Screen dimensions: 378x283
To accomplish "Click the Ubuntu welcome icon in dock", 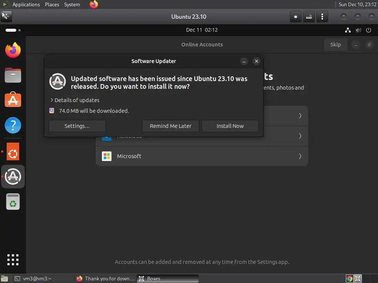I will click(x=13, y=151).
